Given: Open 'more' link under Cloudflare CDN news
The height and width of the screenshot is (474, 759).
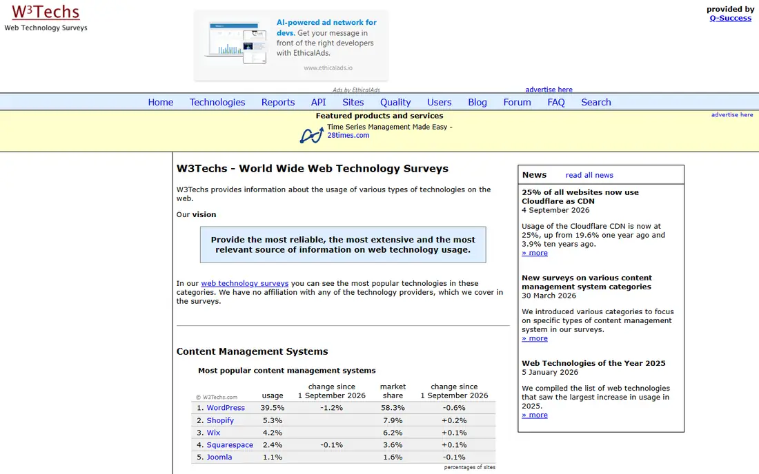Looking at the screenshot, I should coord(534,253).
